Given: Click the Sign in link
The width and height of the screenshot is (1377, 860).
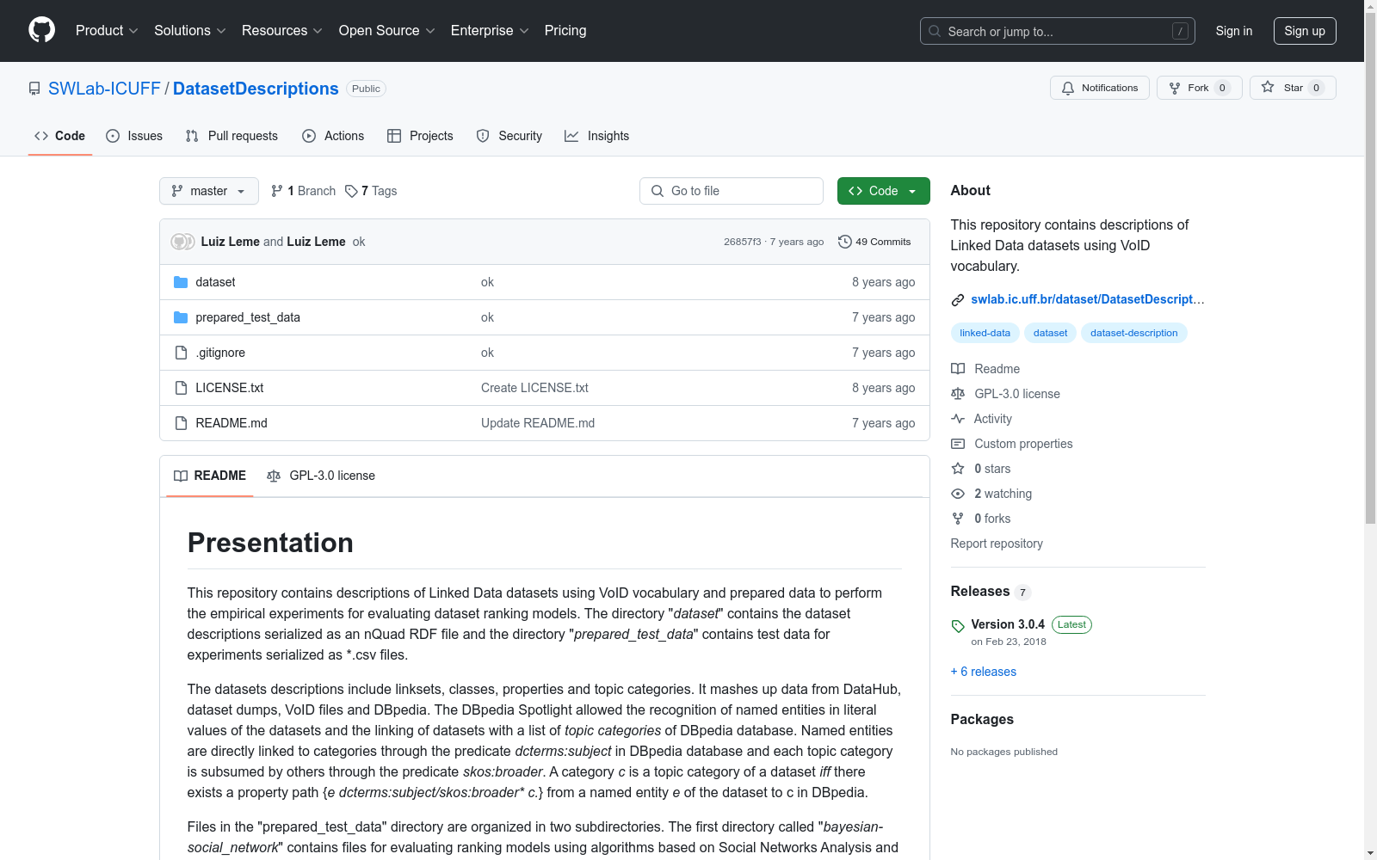Looking at the screenshot, I should click(1234, 31).
